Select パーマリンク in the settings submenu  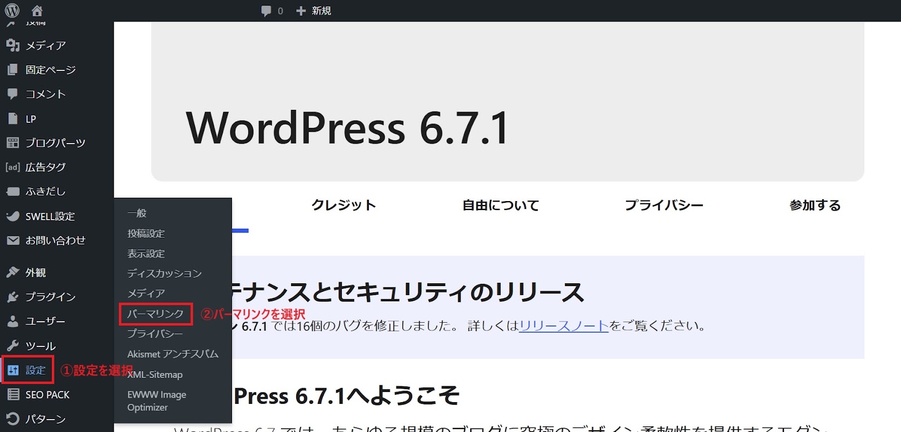click(x=156, y=314)
